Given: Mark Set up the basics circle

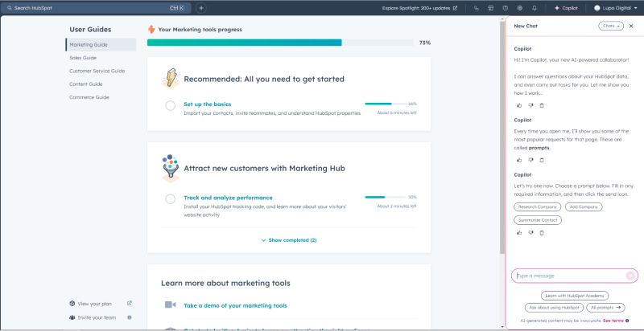Looking at the screenshot, I should (x=170, y=106).
